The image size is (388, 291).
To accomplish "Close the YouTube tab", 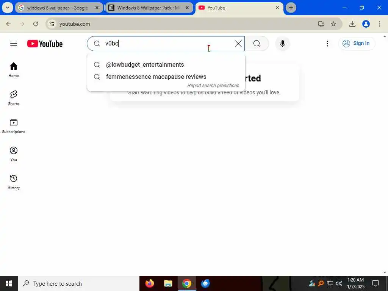I will [277, 8].
